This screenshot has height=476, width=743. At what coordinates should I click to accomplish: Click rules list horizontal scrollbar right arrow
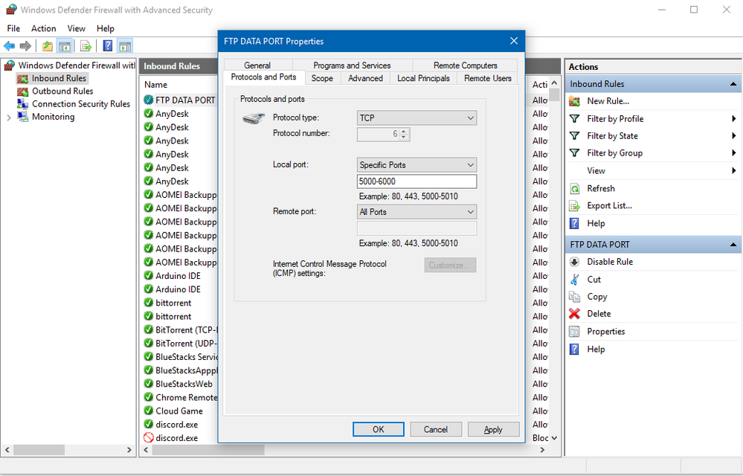[543, 450]
